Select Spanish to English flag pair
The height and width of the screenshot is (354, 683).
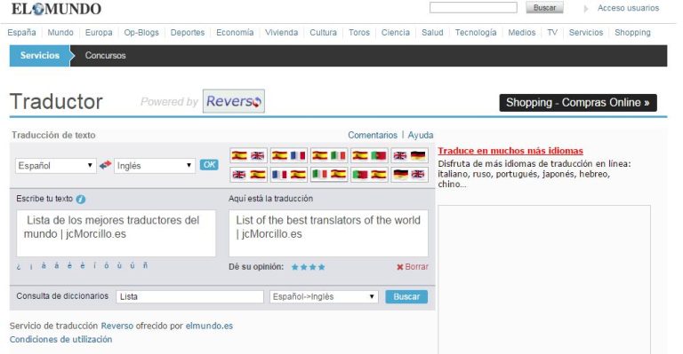pos(248,155)
